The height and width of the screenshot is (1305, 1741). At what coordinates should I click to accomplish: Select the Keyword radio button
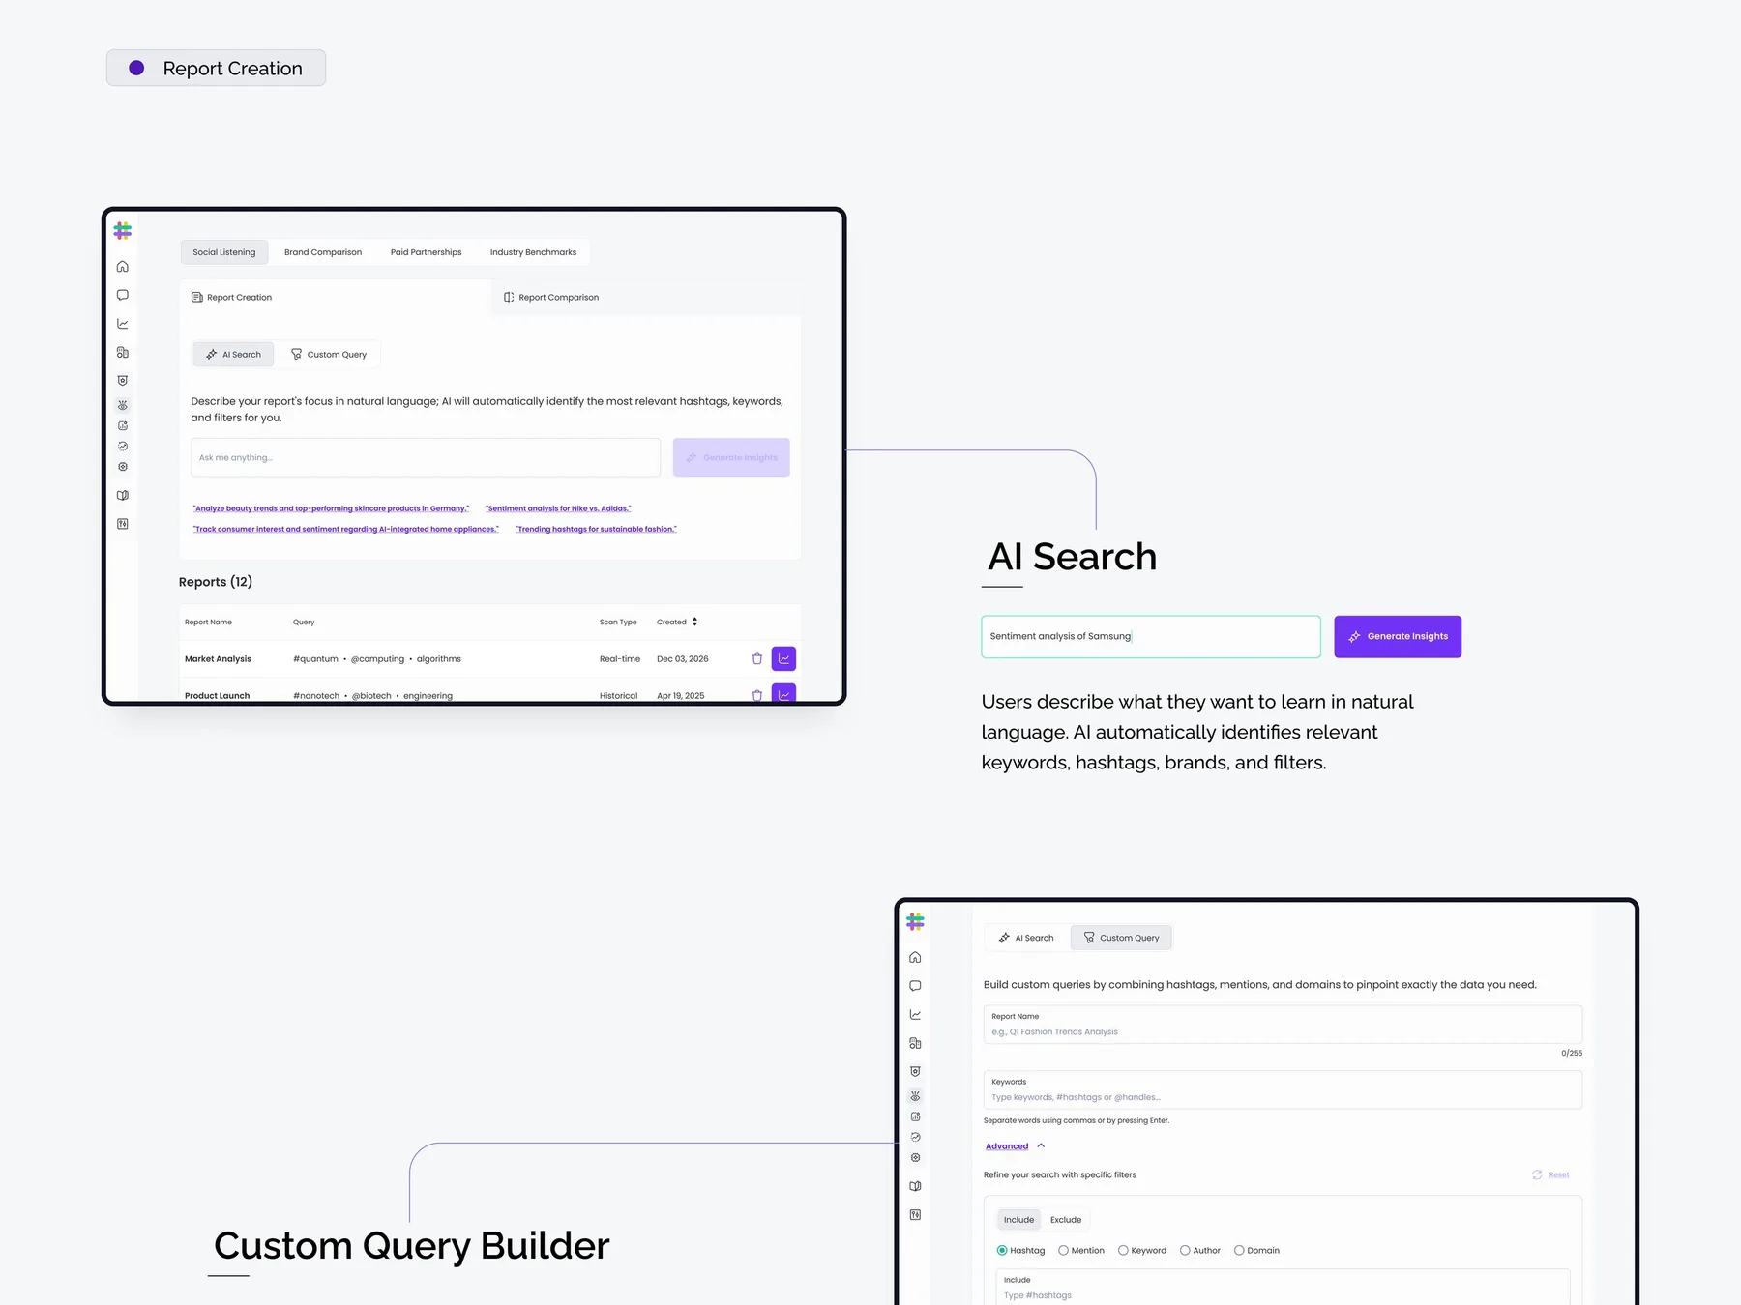(x=1123, y=1251)
